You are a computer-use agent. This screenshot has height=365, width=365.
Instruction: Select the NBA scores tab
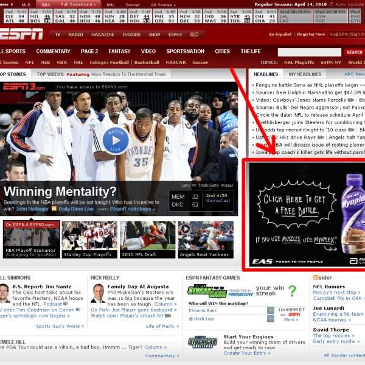[46, 5]
